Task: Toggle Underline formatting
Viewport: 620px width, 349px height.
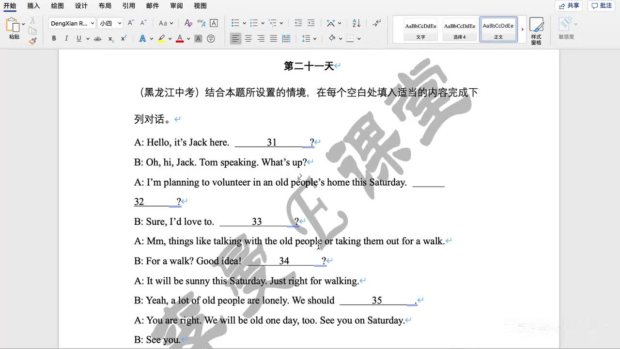Action: tap(79, 38)
